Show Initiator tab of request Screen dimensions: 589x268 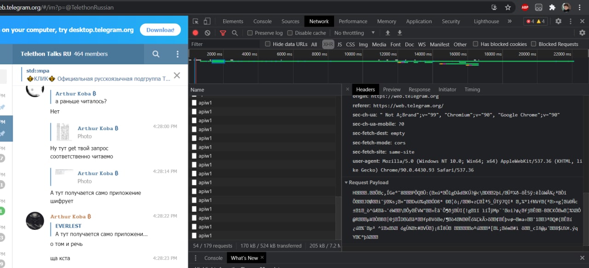coord(447,90)
